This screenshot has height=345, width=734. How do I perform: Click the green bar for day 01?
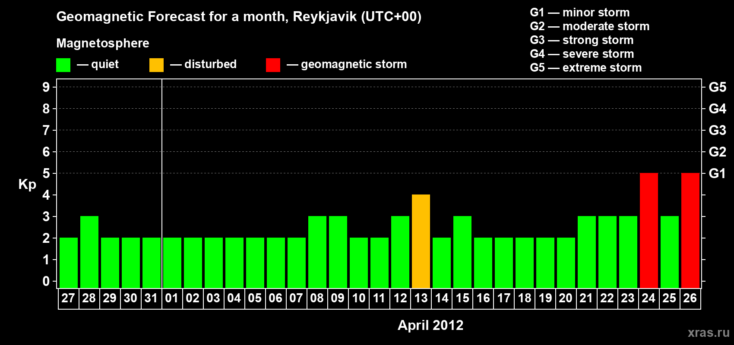click(x=172, y=263)
